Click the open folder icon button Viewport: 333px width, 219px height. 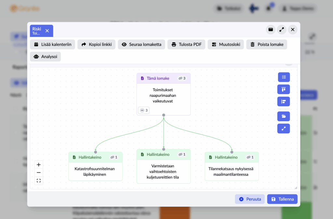tap(284, 116)
